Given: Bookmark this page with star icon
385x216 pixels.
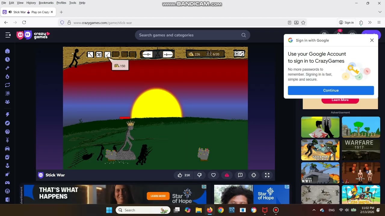Looking at the screenshot, I should (x=303, y=22).
